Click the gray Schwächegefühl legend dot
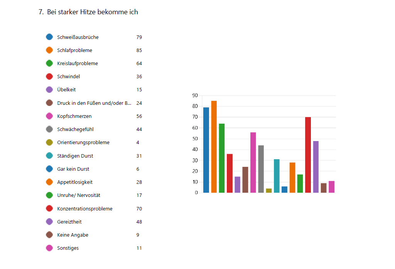Screen dimensions: 395x269 click(x=49, y=129)
